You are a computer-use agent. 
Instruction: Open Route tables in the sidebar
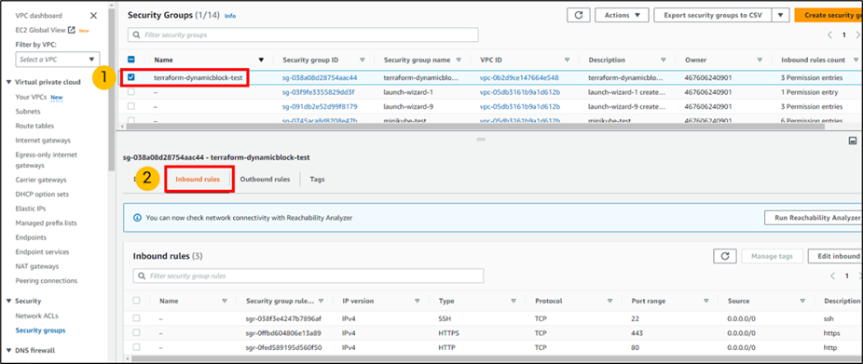(34, 126)
